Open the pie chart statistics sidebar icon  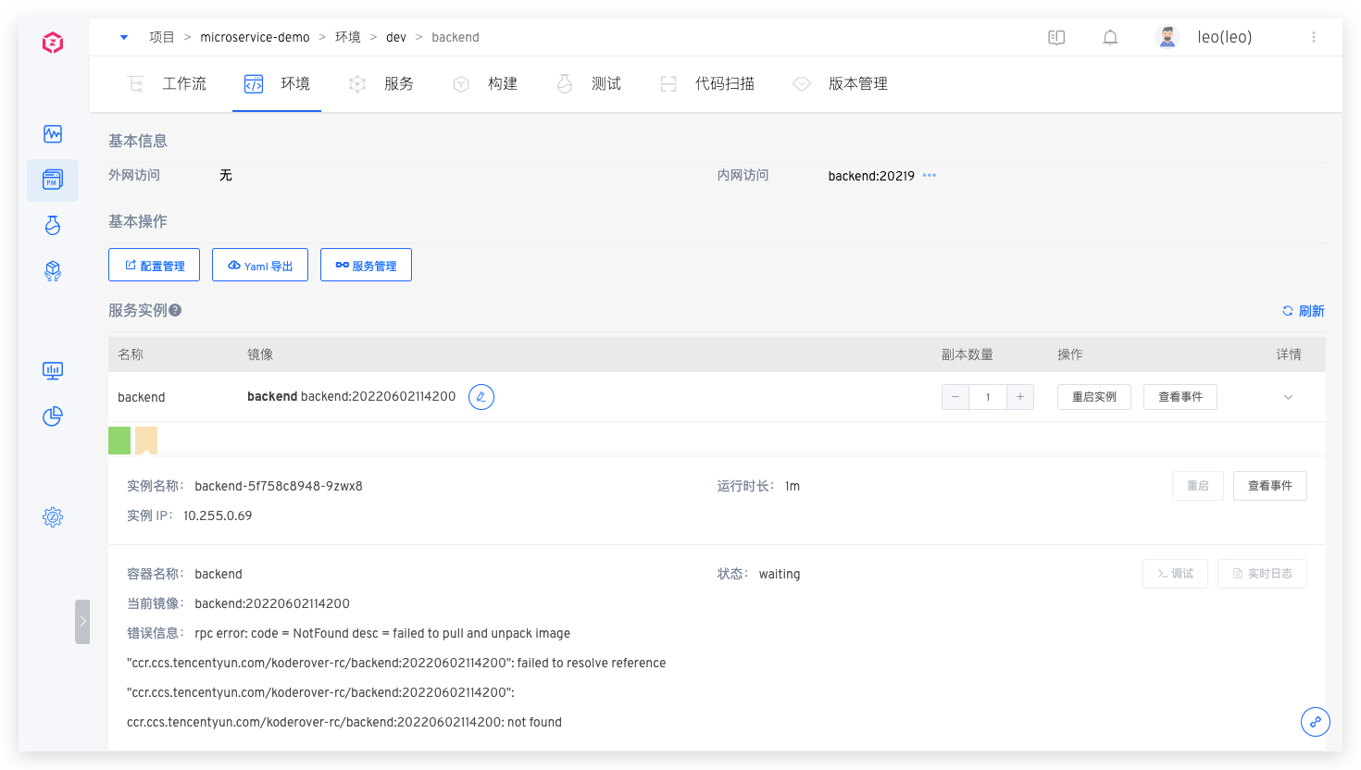click(x=53, y=416)
